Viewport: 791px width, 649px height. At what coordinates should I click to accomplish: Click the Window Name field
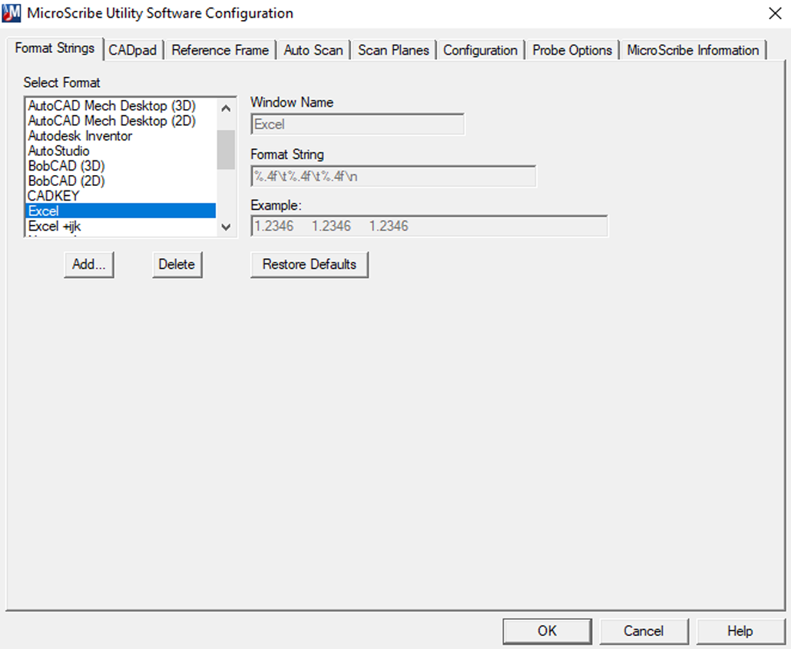(x=358, y=124)
